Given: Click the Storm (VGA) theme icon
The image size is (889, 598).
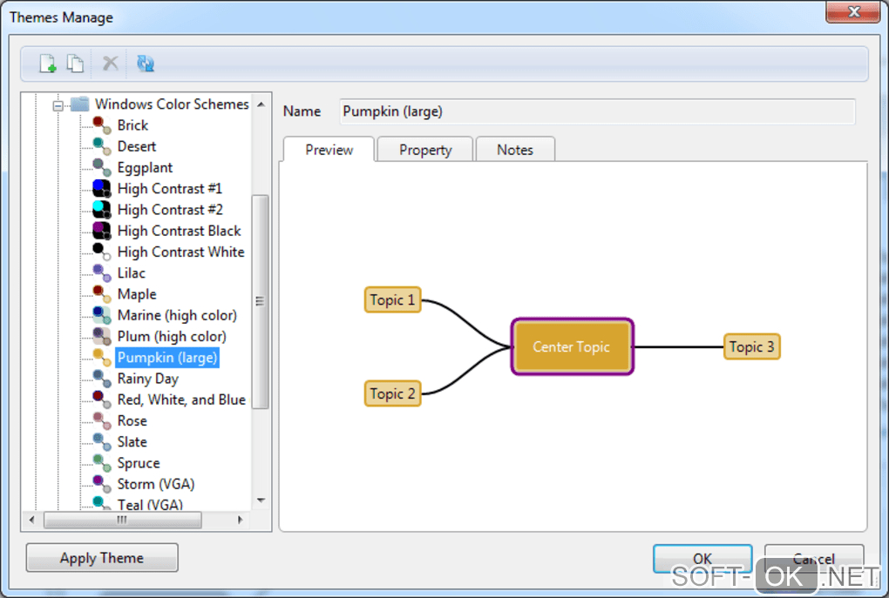Looking at the screenshot, I should (101, 484).
